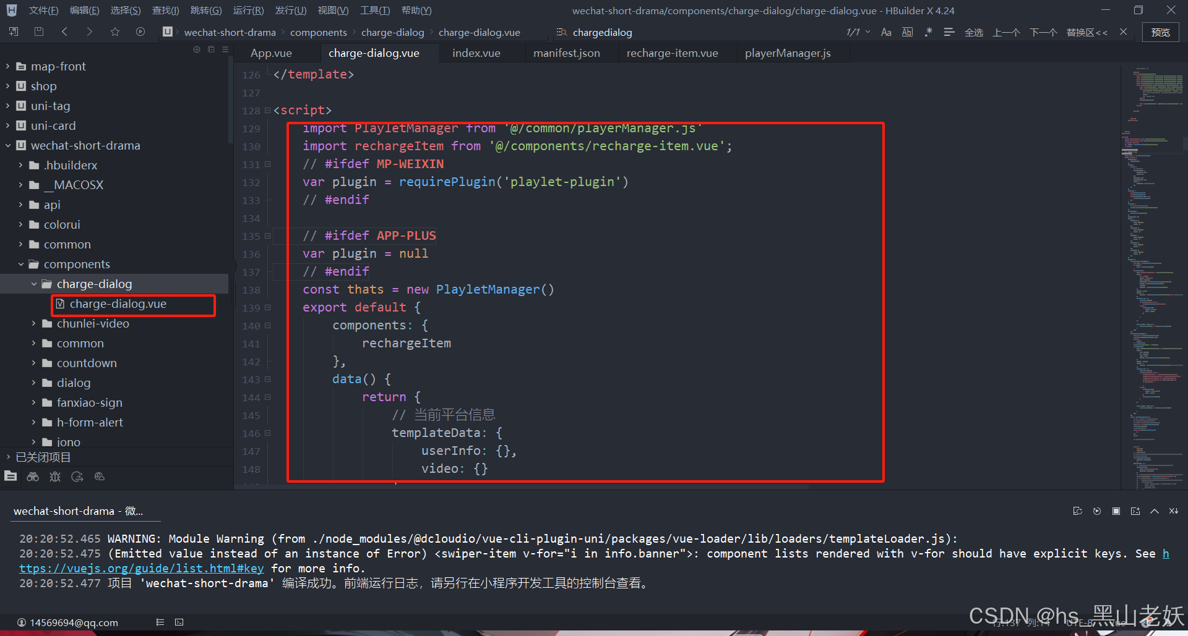
Task: Collapse the code block at line 131
Action: [x=268, y=164]
